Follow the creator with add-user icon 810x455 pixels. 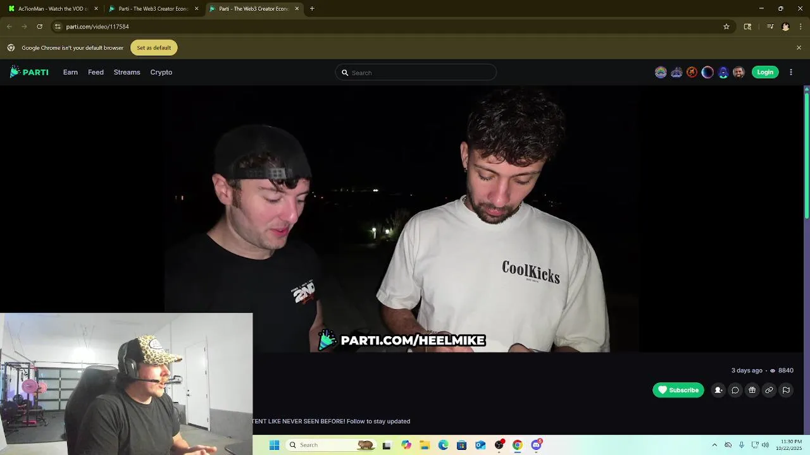click(718, 390)
